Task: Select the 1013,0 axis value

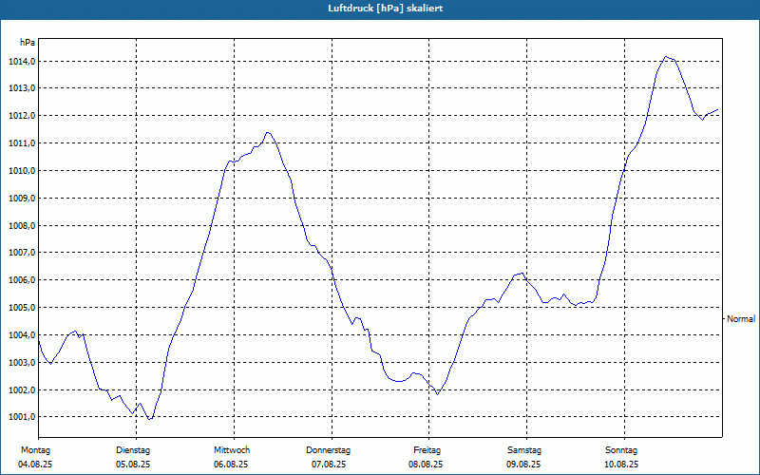Action: tap(21, 88)
